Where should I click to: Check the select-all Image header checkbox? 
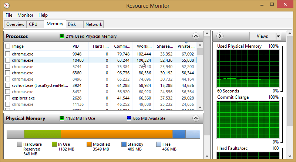pyautogui.click(x=7, y=46)
